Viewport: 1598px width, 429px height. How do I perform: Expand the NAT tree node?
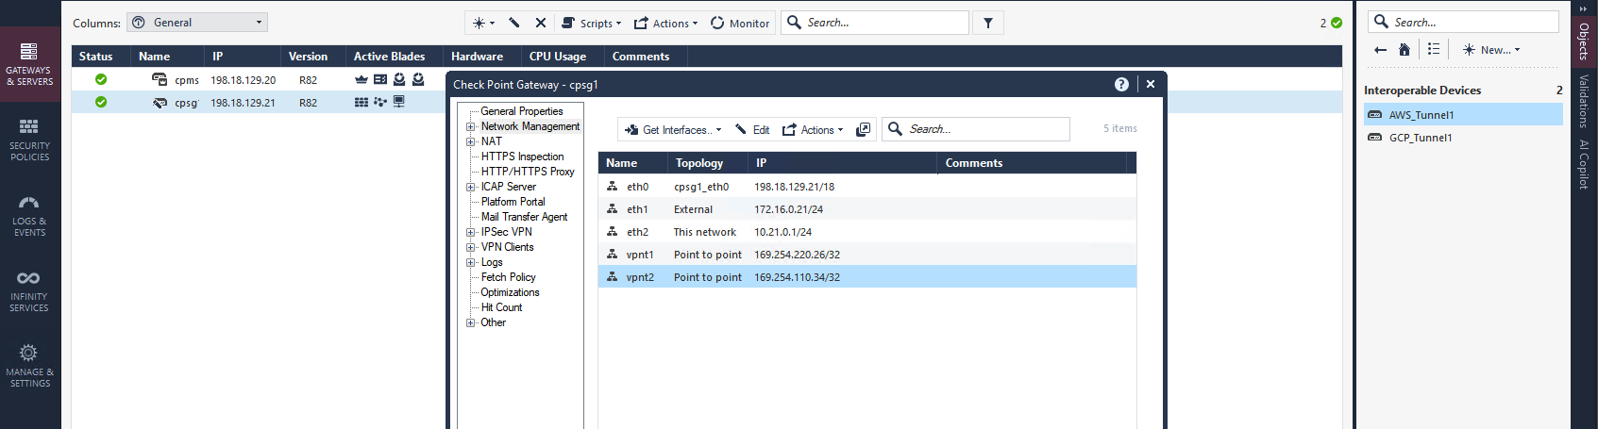(x=470, y=141)
